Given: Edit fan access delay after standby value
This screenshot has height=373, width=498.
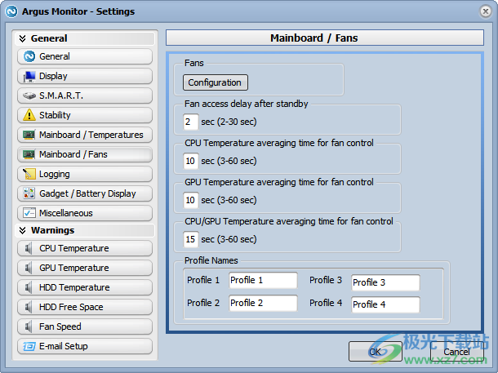Looking at the screenshot, I should (190, 122).
